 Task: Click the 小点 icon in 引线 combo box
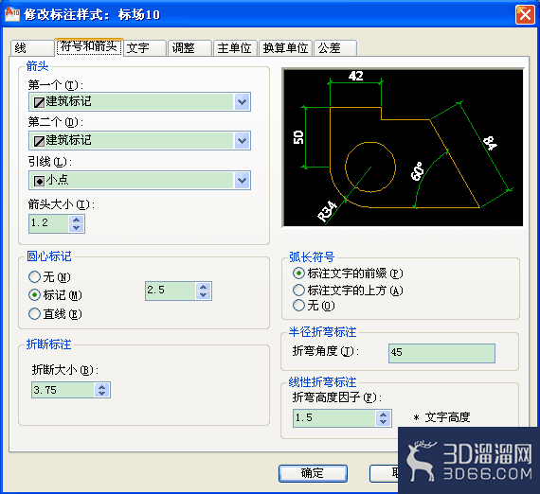click(x=39, y=181)
